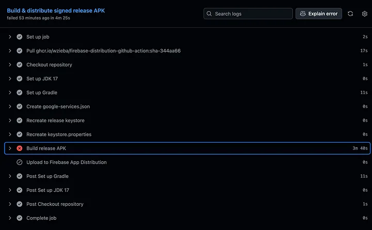Expand the Build release APK step chevron
Image resolution: width=372 pixels, height=230 pixels.
[10, 148]
